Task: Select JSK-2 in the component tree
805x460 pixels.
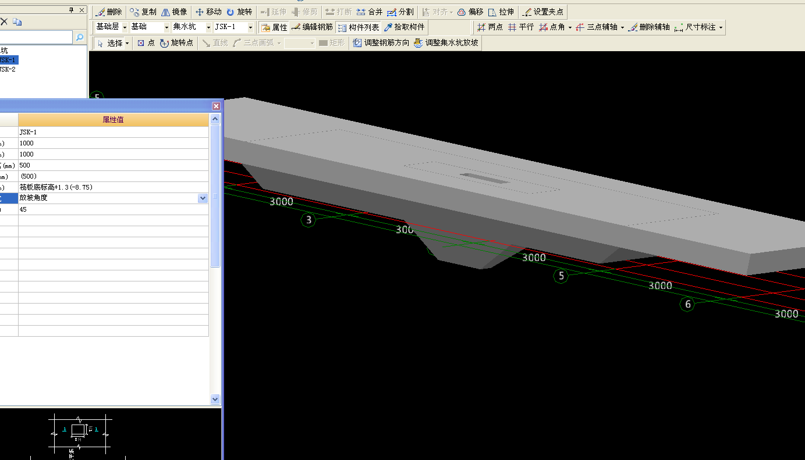Action: [8, 69]
